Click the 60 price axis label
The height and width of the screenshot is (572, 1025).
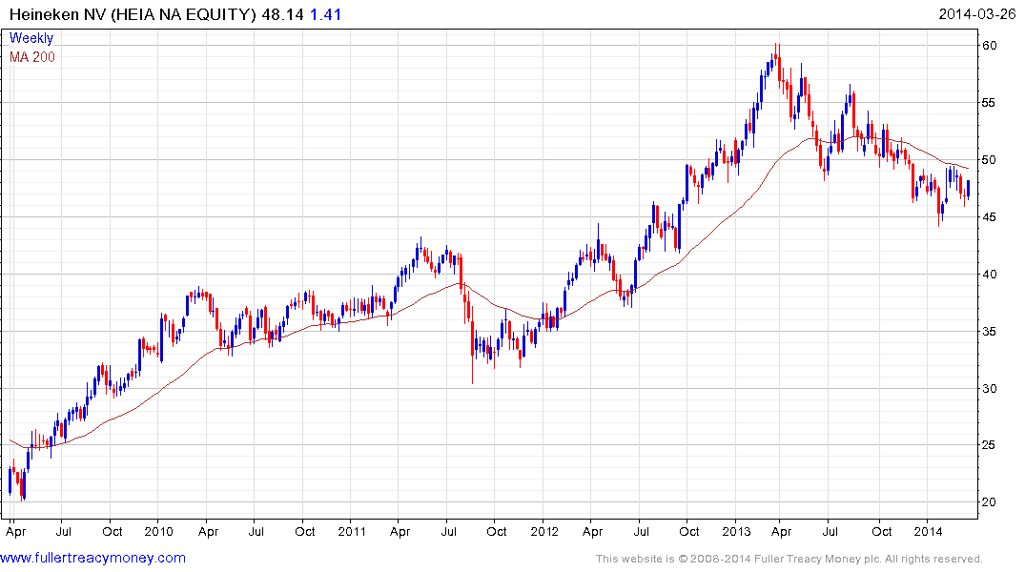pyautogui.click(x=989, y=45)
